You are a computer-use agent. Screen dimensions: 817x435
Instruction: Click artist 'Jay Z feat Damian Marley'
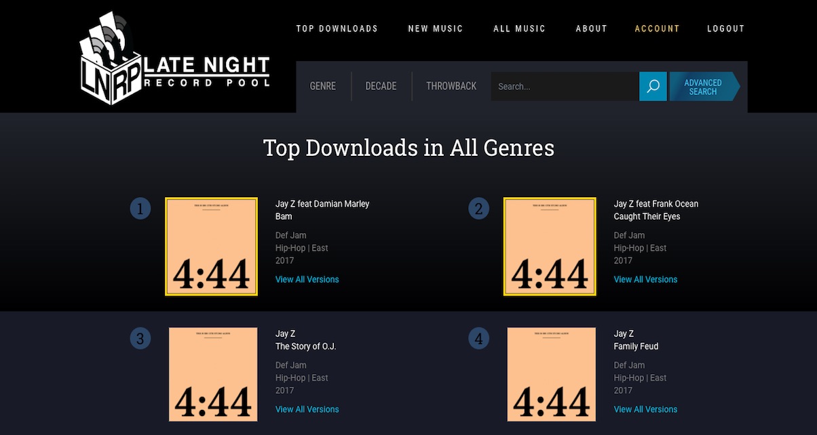pos(322,204)
